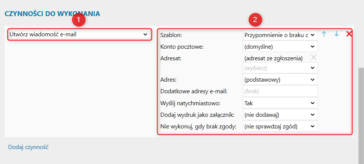
Task: Click the vertical scrollbar on the right
Action: 361,112
